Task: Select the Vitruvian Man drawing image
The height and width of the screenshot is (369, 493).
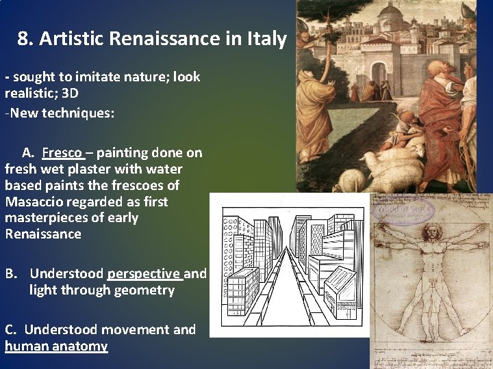Action: 431,281
